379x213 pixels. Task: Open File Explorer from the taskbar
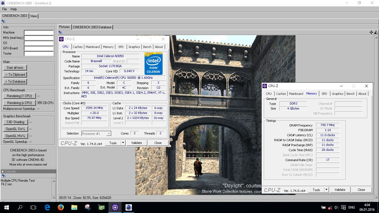pos(74,207)
